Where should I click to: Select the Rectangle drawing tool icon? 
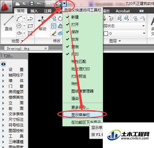click(30, 26)
